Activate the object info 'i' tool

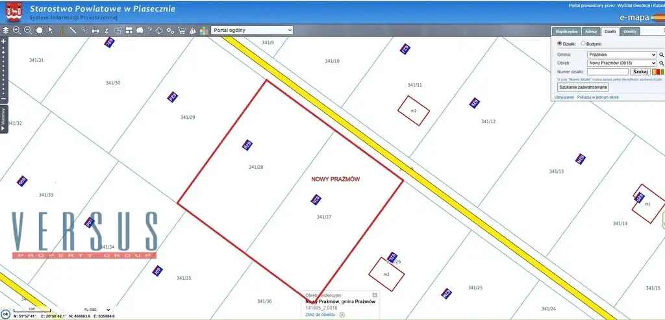click(62, 30)
